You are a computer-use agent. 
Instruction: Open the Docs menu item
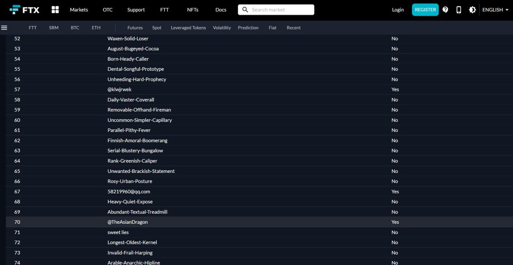[221, 9]
